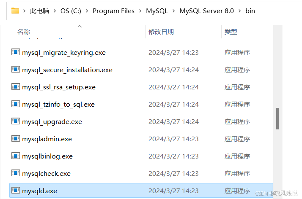Click the folder icon in address bar

tap(15, 11)
